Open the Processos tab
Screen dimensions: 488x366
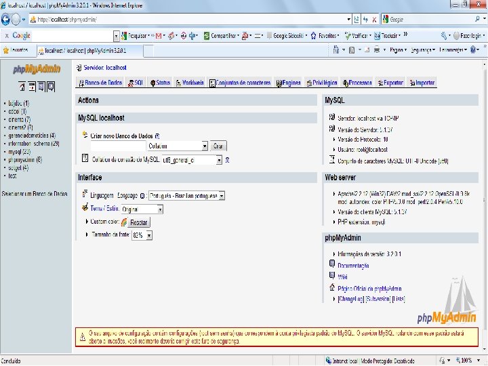click(357, 83)
